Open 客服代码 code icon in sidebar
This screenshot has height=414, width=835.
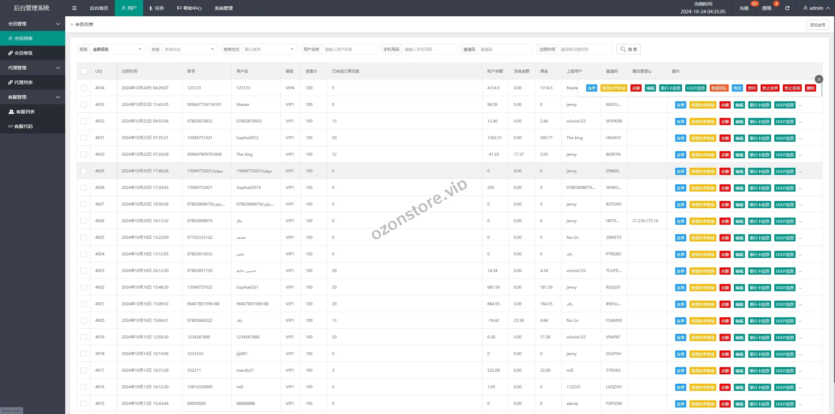click(x=10, y=126)
